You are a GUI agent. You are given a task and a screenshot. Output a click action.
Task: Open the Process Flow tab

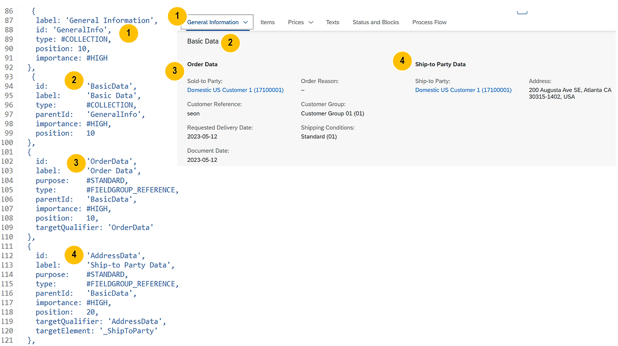[x=429, y=22]
